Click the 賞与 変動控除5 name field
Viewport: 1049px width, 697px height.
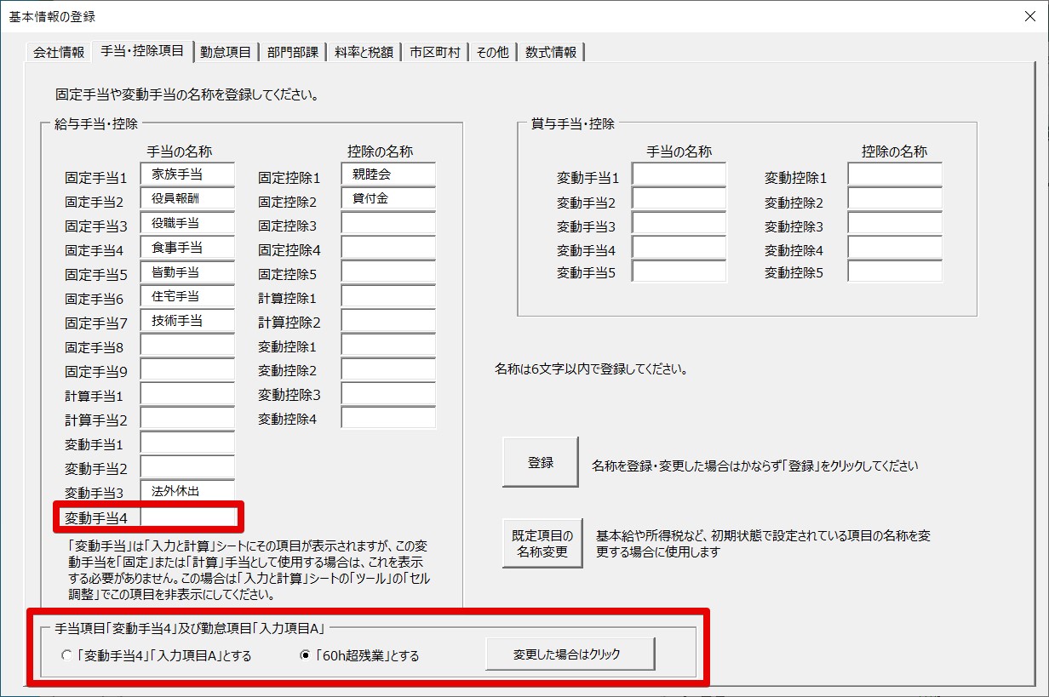tap(895, 271)
